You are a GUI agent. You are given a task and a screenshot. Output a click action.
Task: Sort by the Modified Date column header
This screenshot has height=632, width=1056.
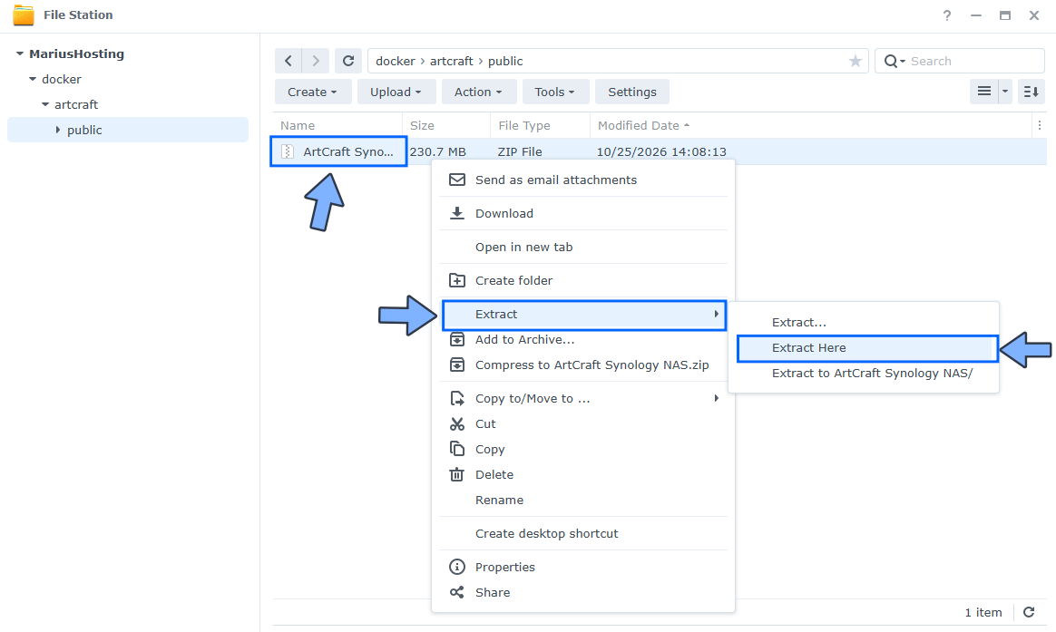(x=639, y=125)
